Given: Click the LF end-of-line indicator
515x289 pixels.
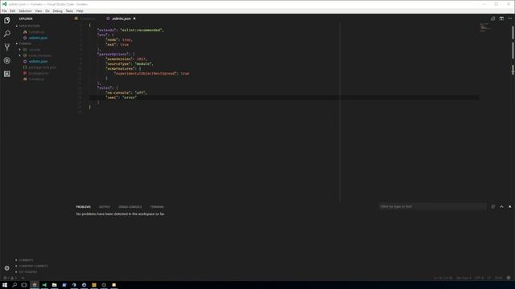Looking at the screenshot, I should [x=488, y=278].
